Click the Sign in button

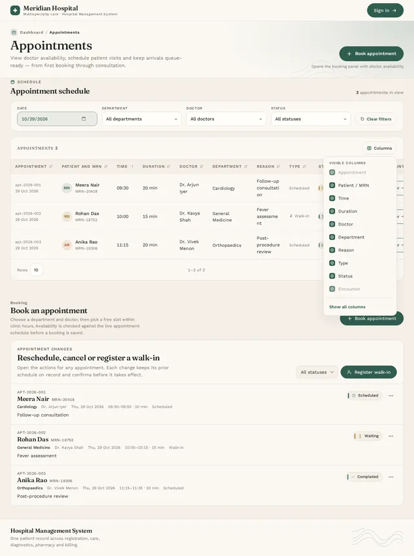click(385, 10)
